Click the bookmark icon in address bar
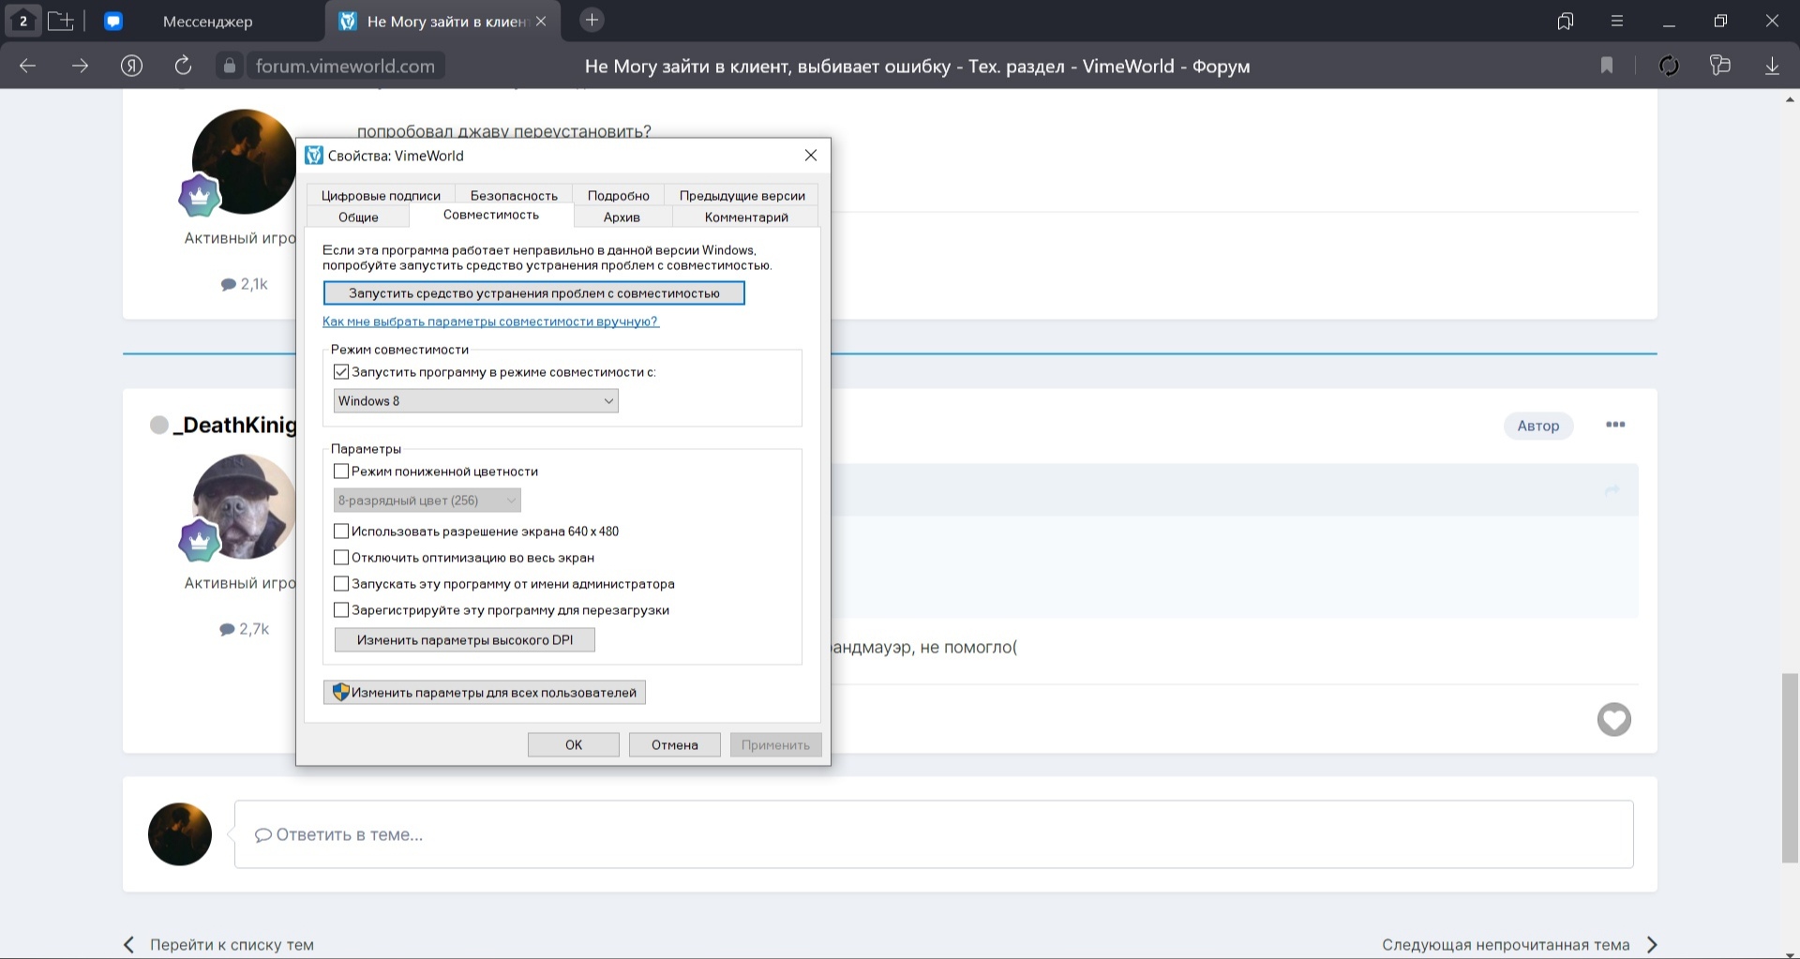This screenshot has height=959, width=1800. (x=1606, y=66)
